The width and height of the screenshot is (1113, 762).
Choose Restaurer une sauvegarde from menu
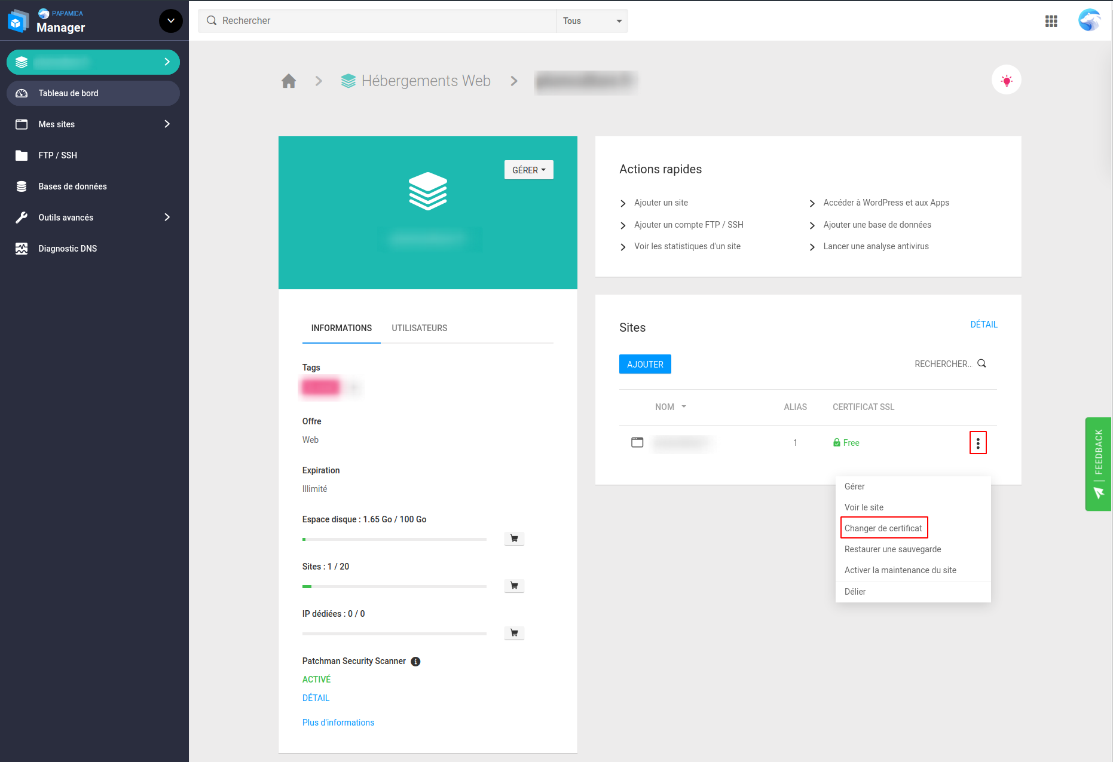892,549
